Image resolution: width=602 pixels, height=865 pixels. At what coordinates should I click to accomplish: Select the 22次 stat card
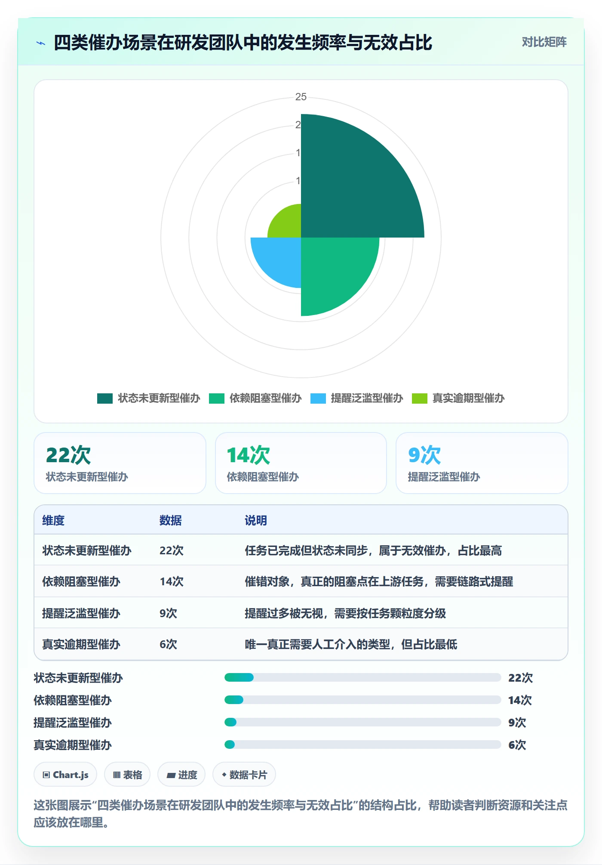[x=120, y=463]
